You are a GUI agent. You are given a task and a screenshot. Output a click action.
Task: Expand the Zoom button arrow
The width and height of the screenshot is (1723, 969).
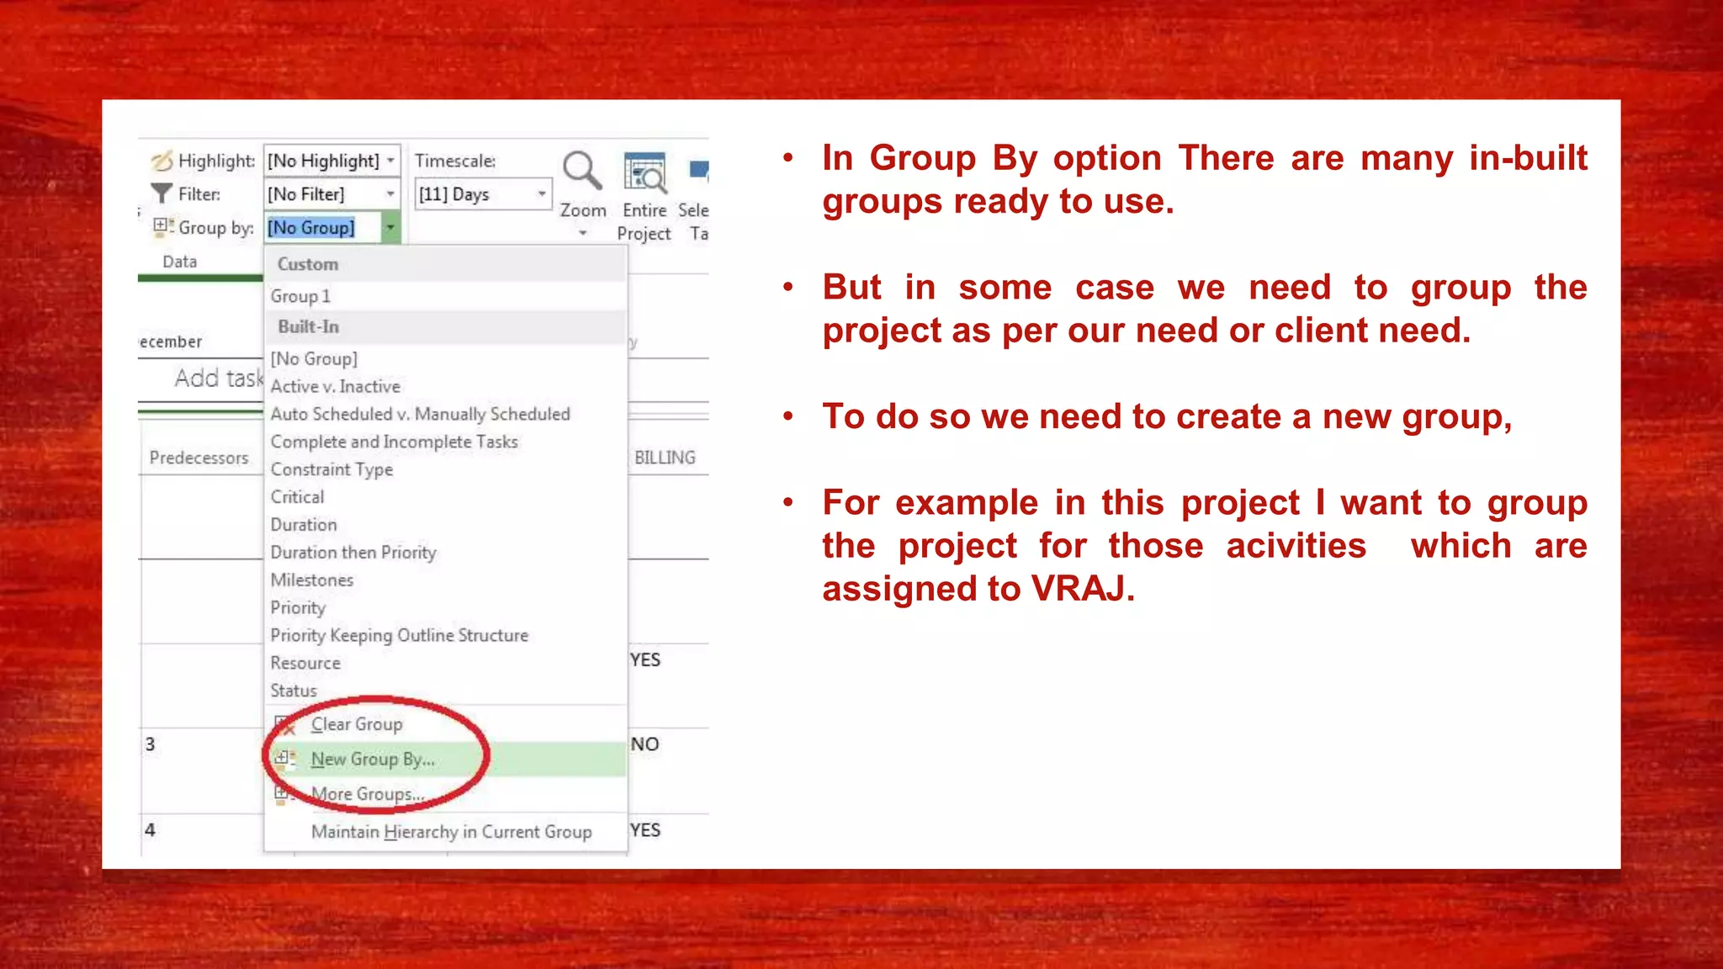click(583, 233)
